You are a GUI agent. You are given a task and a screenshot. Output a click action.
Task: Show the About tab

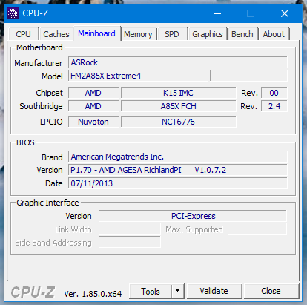(274, 34)
